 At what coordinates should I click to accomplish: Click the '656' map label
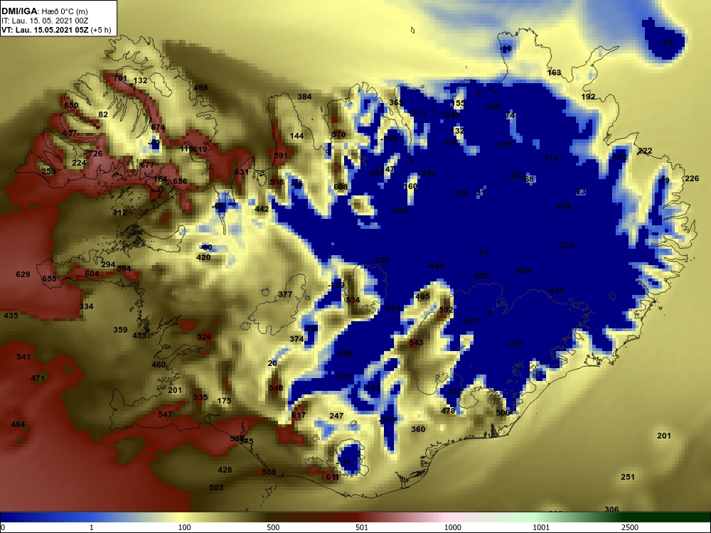coord(180,181)
